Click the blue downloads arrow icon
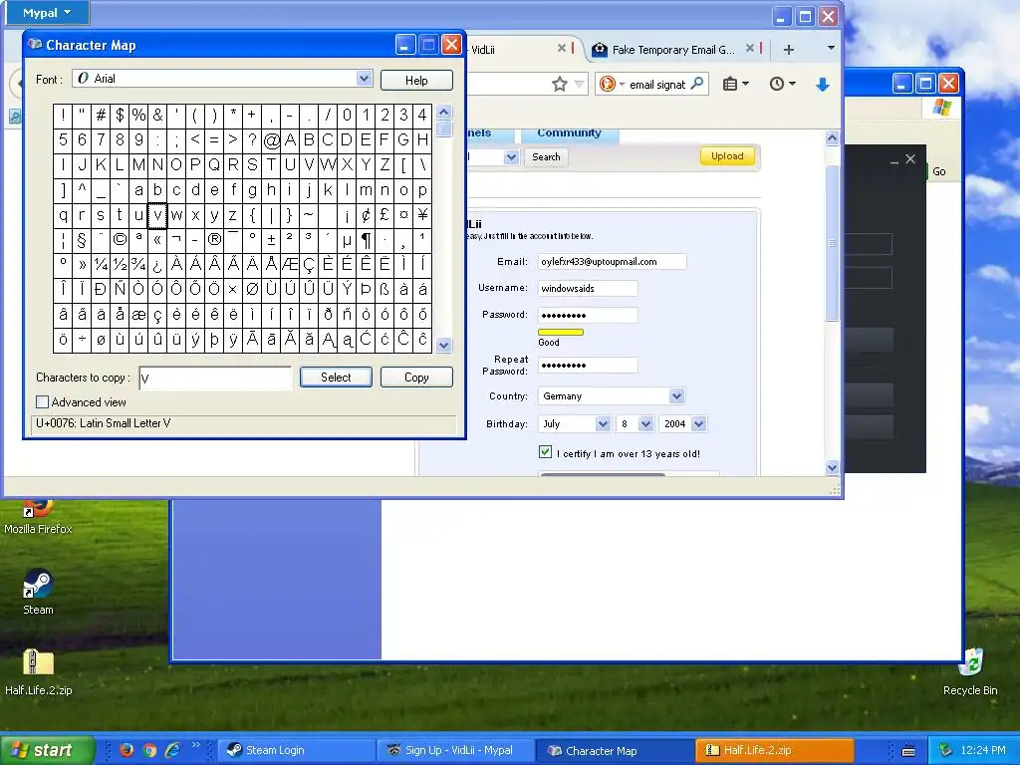Image resolution: width=1020 pixels, height=765 pixels. point(822,85)
